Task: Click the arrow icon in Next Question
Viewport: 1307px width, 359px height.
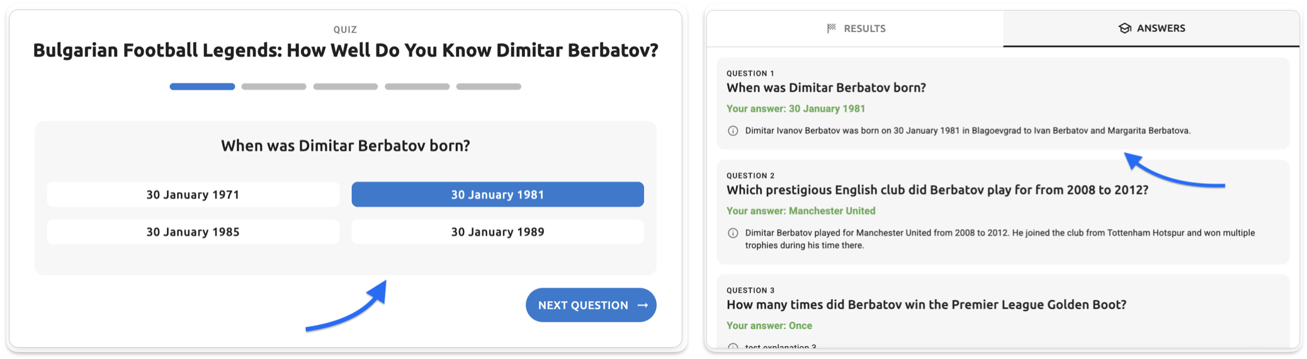Action: pyautogui.click(x=643, y=305)
